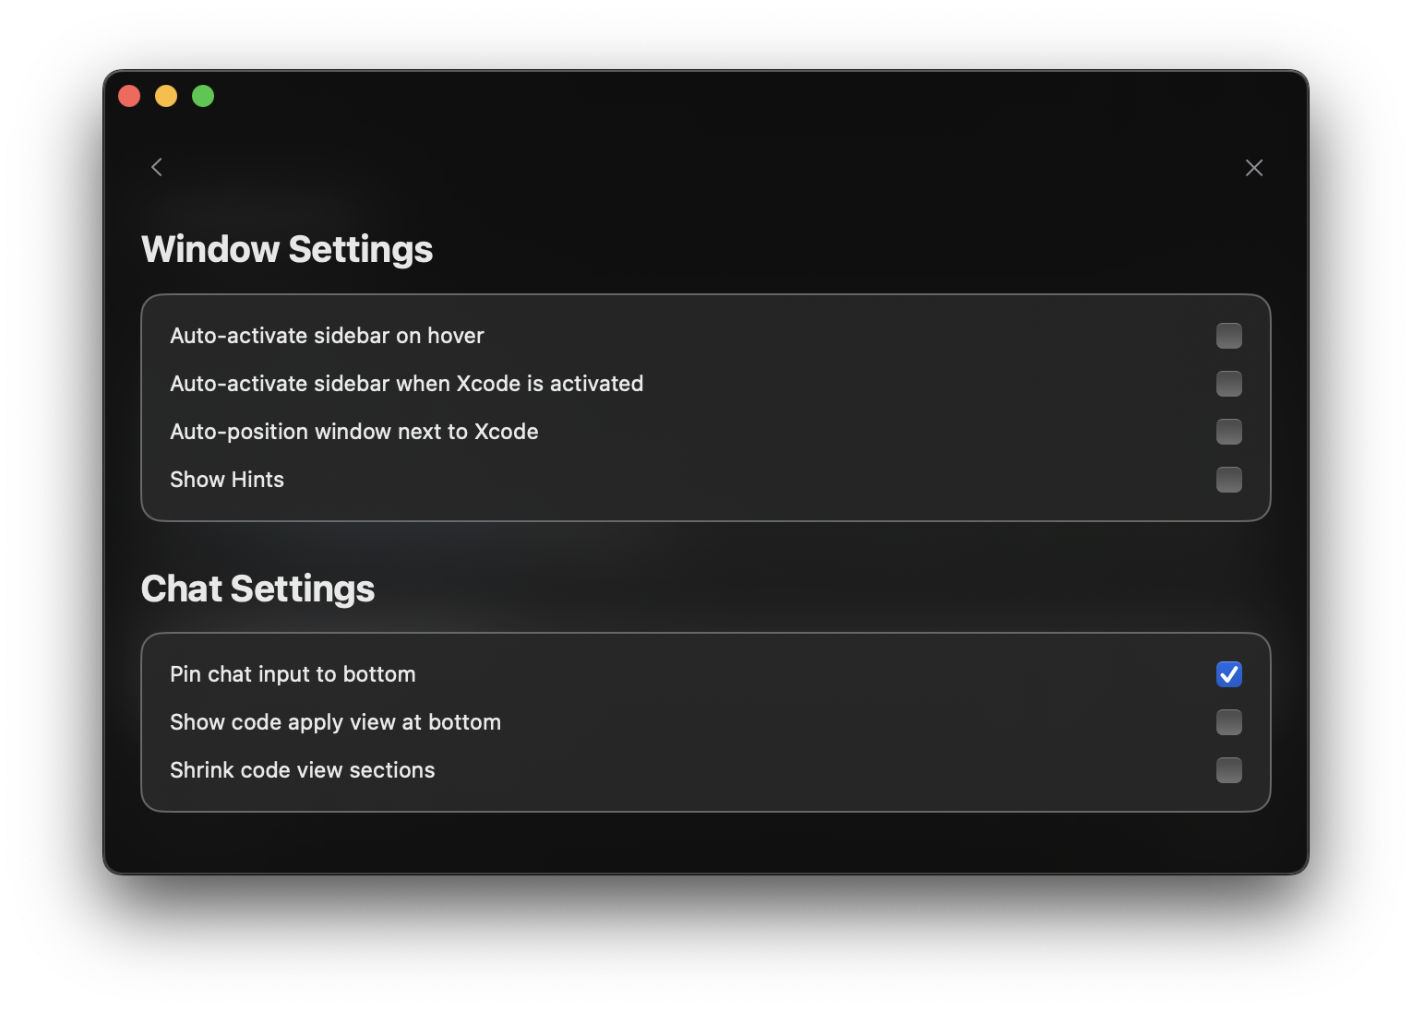This screenshot has height=1011, width=1412.
Task: Click the Pin chat input to bottom label
Action: (x=293, y=674)
